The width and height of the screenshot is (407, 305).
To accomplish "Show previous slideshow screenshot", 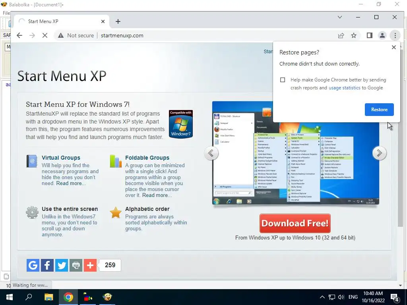I will click(211, 153).
